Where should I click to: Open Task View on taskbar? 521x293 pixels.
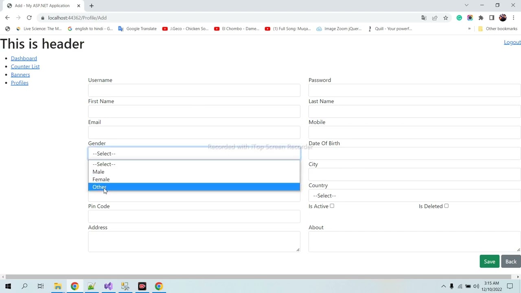(x=41, y=286)
